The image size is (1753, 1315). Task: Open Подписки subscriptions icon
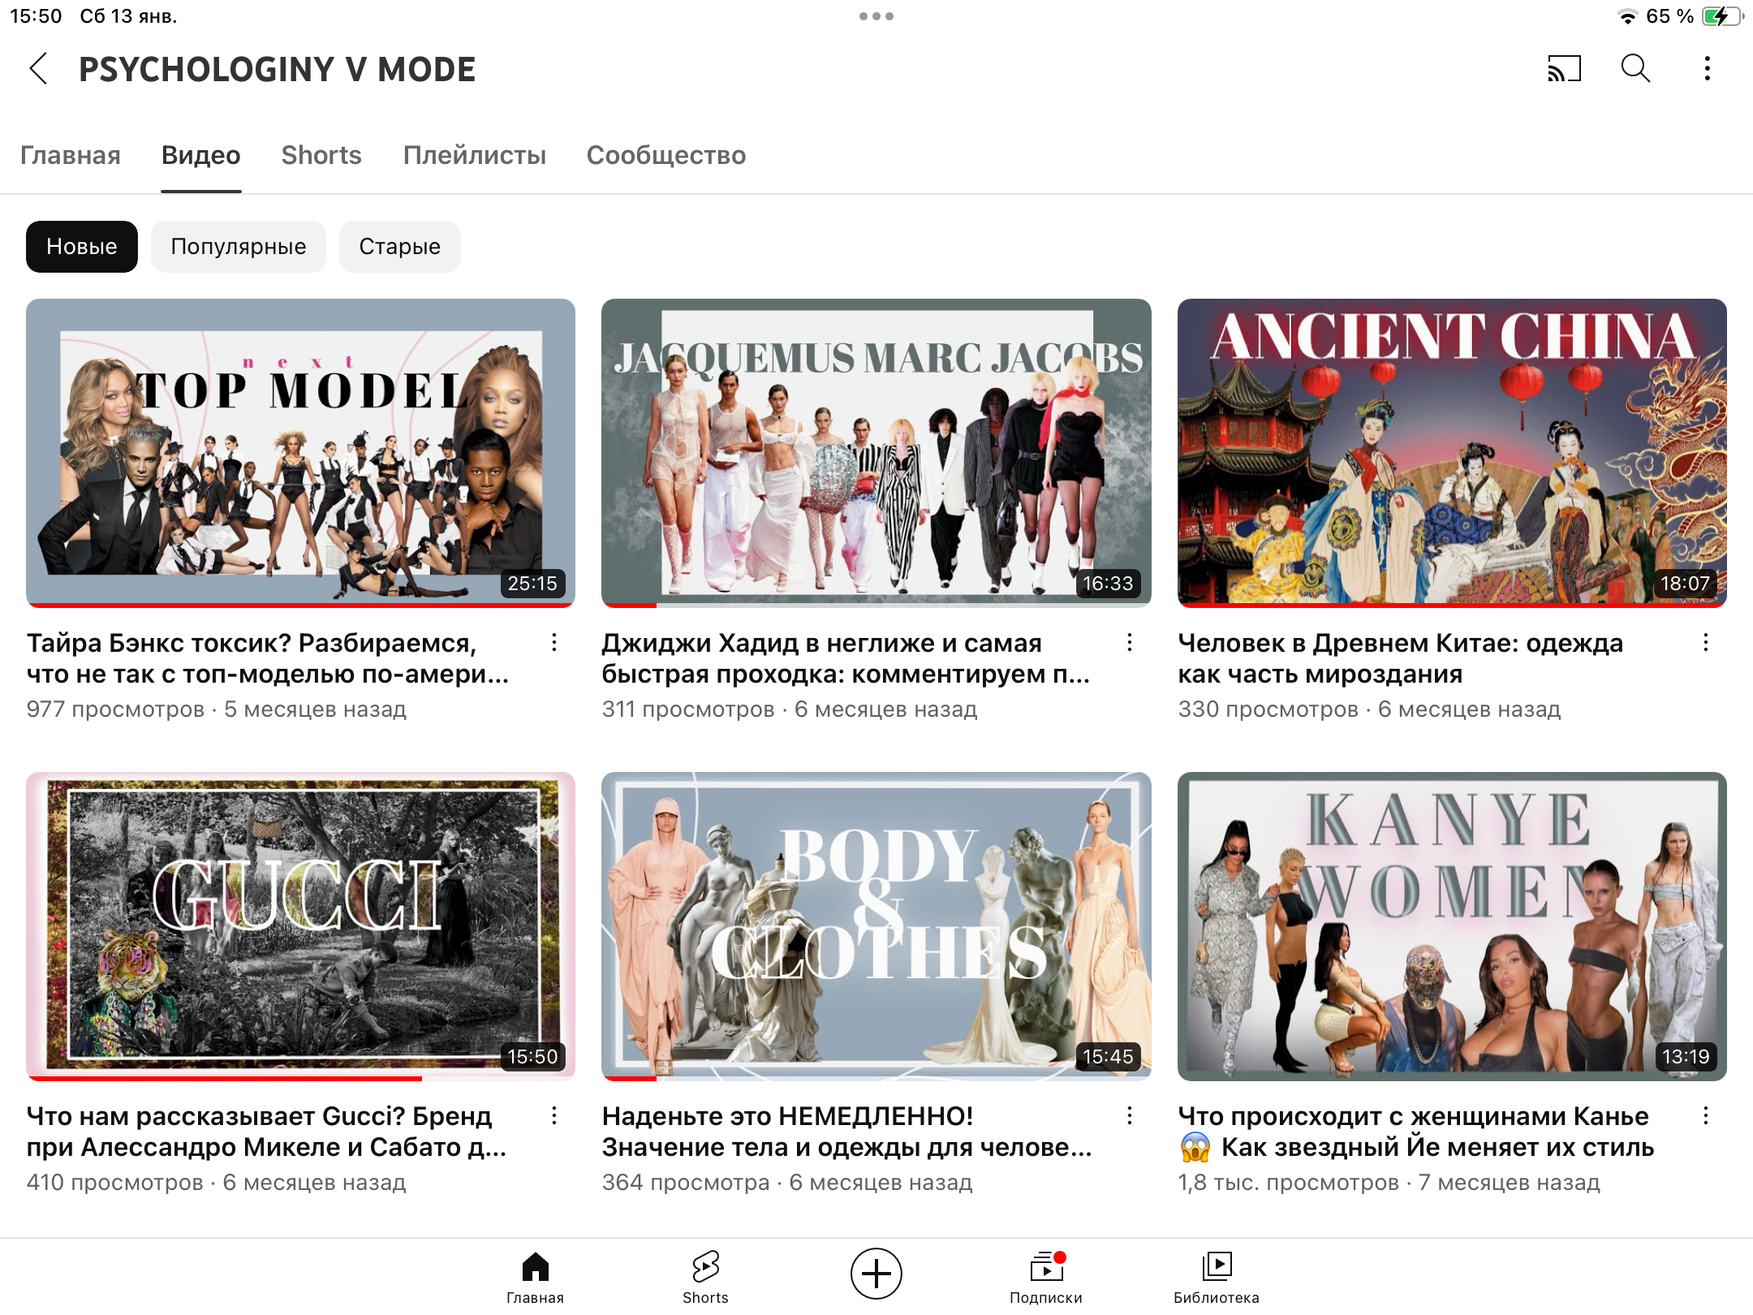[x=1046, y=1276]
